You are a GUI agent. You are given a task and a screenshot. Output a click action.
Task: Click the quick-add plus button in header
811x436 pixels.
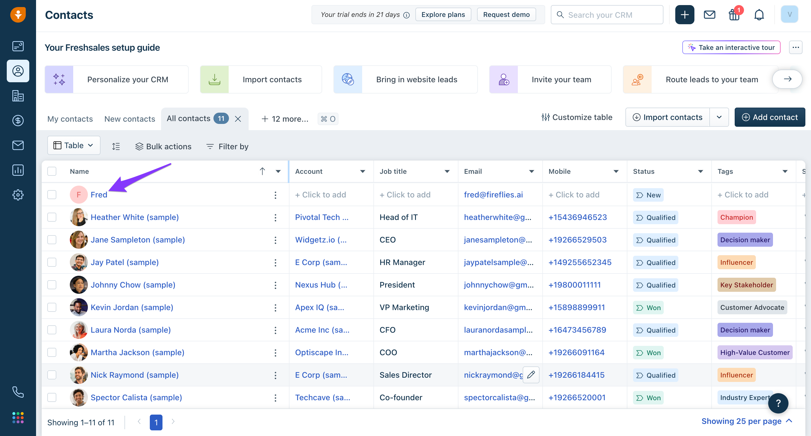point(685,14)
